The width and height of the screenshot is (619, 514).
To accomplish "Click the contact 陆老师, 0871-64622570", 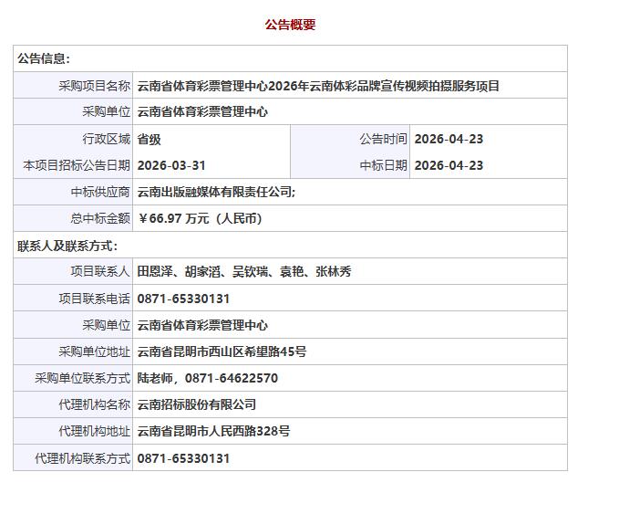I will click(x=207, y=378).
